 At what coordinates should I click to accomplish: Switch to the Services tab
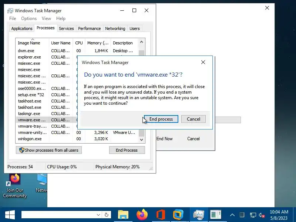[66, 28]
